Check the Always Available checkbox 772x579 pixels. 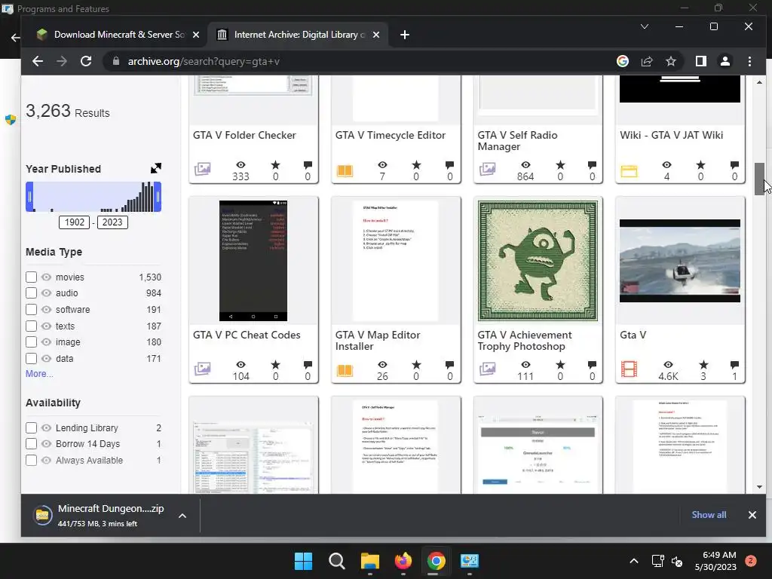click(x=31, y=461)
